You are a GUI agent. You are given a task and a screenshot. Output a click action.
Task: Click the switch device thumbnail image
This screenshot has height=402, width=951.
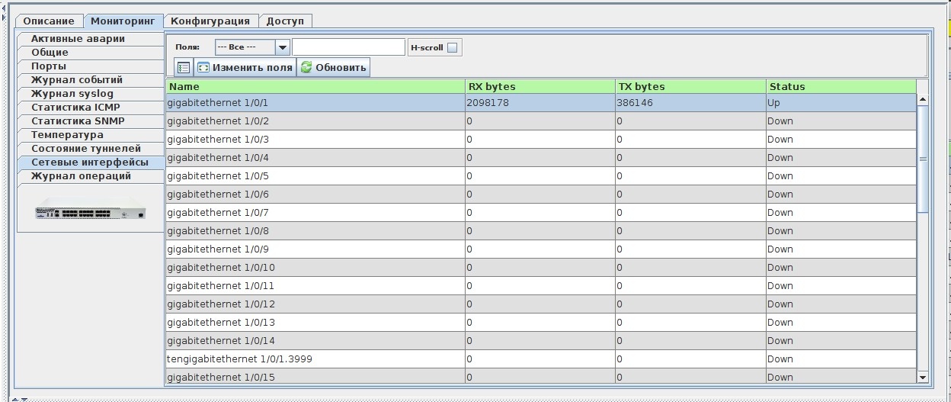pyautogui.click(x=90, y=208)
